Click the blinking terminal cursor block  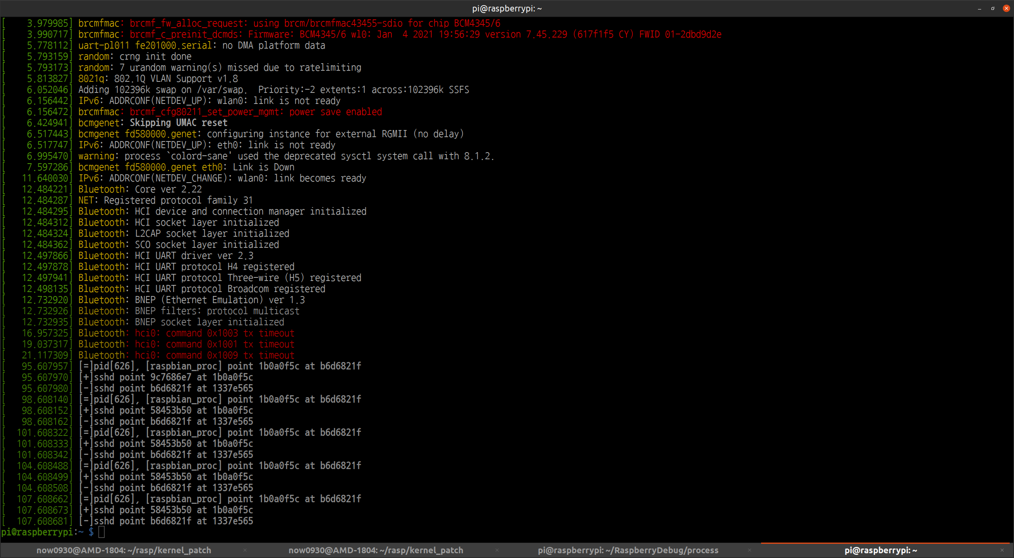coord(102,532)
